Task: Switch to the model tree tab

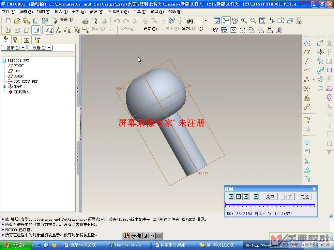Action: pyautogui.click(x=6, y=39)
